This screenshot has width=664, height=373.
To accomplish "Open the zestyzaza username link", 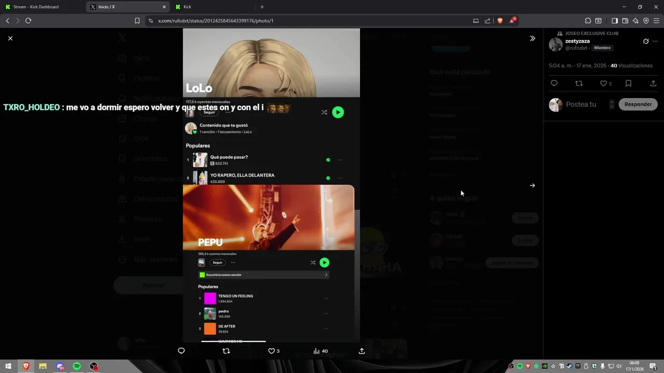I will [577, 41].
